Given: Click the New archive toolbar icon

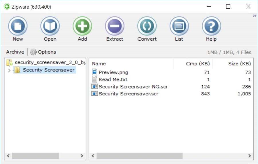Looking at the screenshot, I should [x=18, y=26].
